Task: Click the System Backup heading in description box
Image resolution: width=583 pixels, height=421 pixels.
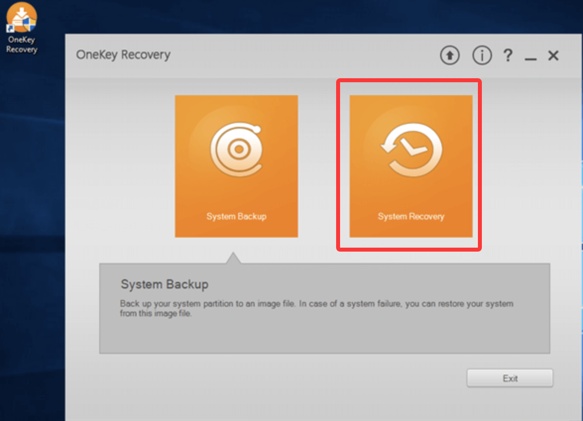Action: (x=164, y=284)
